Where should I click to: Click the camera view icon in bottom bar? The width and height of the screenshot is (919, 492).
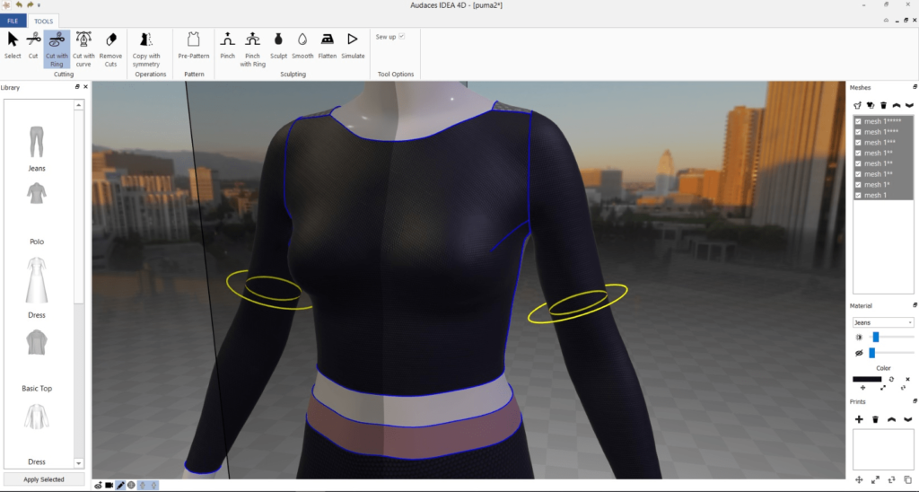(109, 485)
